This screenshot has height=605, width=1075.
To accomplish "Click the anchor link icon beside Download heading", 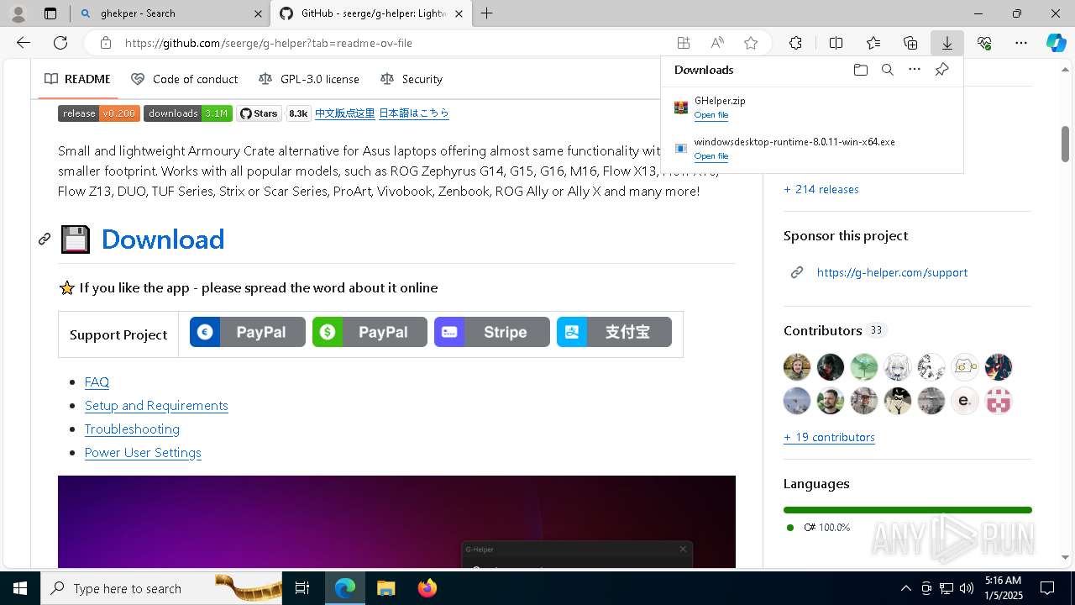I will click(x=45, y=239).
